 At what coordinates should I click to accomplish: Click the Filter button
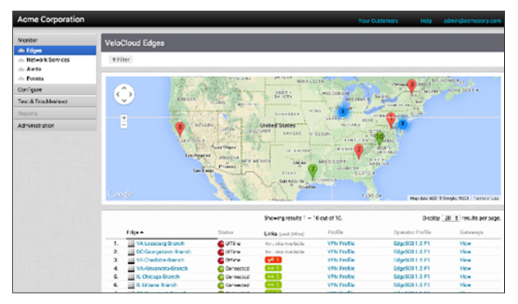(121, 59)
